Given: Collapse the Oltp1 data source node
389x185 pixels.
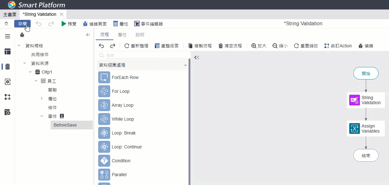Looking at the screenshot, I should 30,72.
